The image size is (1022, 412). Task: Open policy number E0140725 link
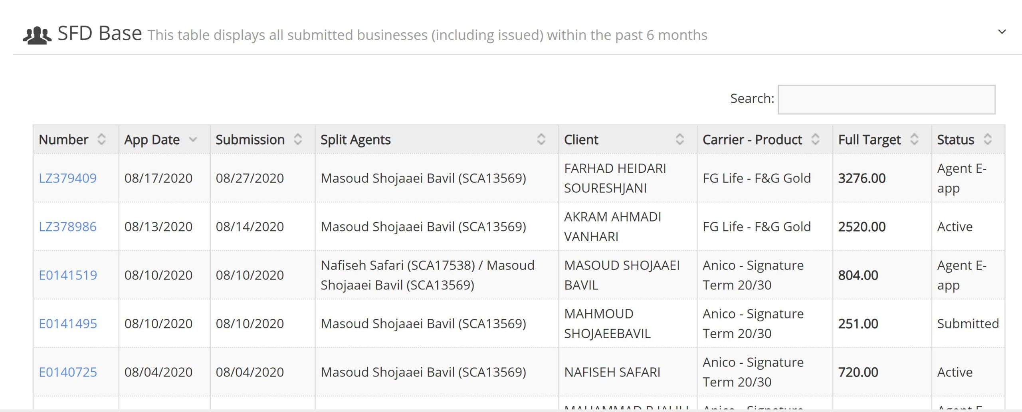pos(68,372)
